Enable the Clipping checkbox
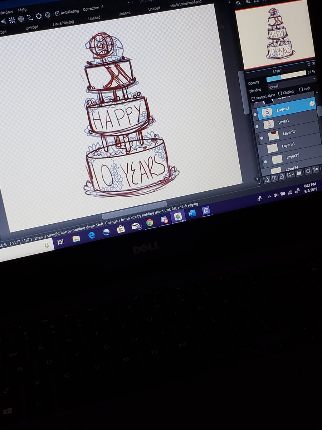 click(x=280, y=93)
